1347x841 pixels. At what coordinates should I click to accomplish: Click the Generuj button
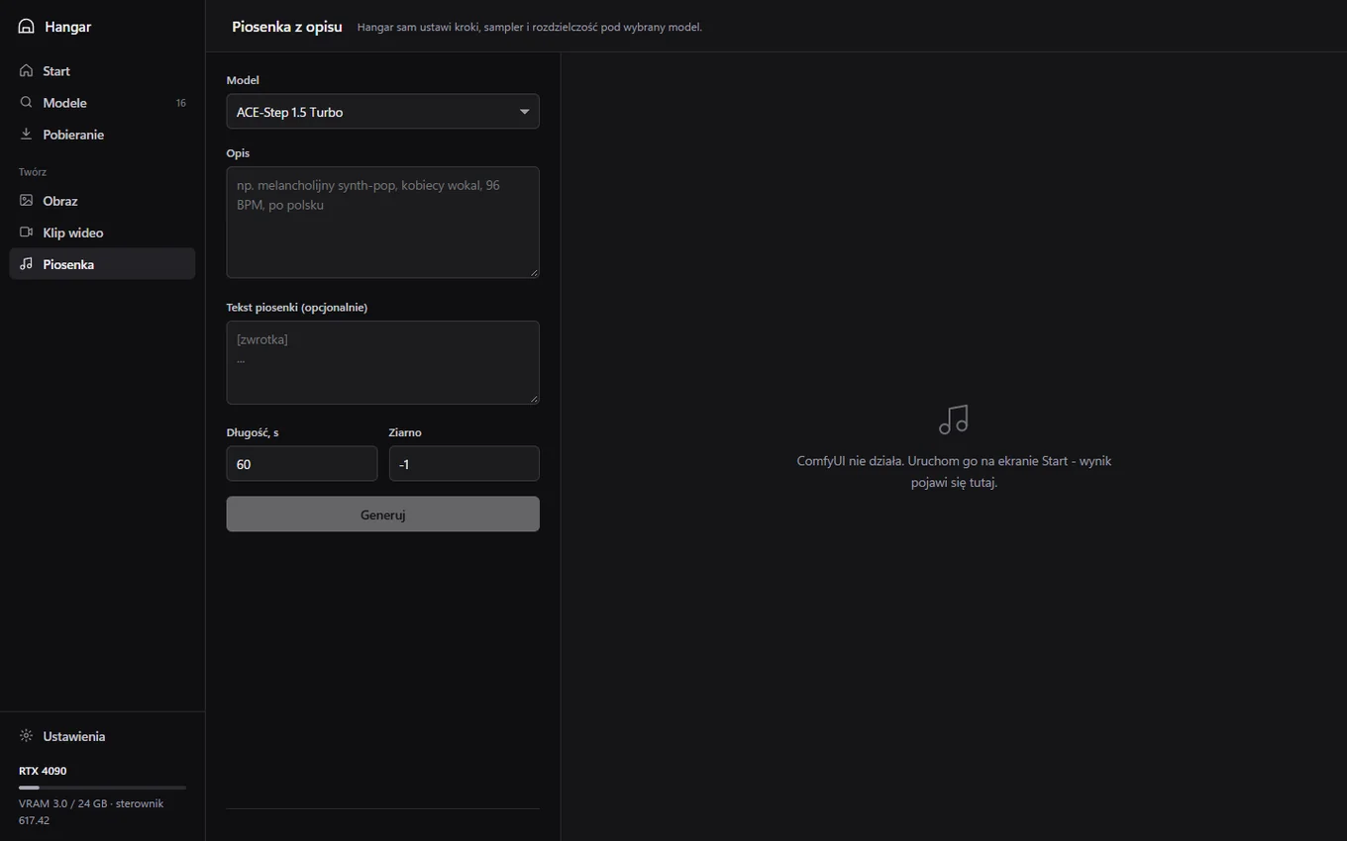coord(382,514)
